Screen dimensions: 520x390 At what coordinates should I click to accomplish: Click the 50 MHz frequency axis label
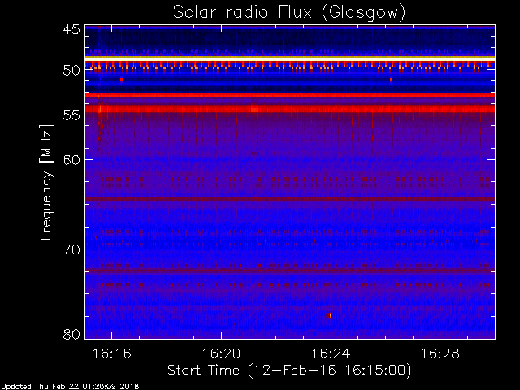click(x=71, y=71)
